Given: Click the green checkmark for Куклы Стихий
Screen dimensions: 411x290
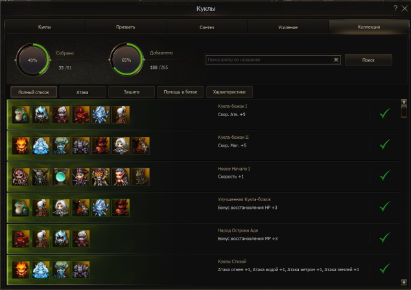Looking at the screenshot, I should tap(385, 269).
